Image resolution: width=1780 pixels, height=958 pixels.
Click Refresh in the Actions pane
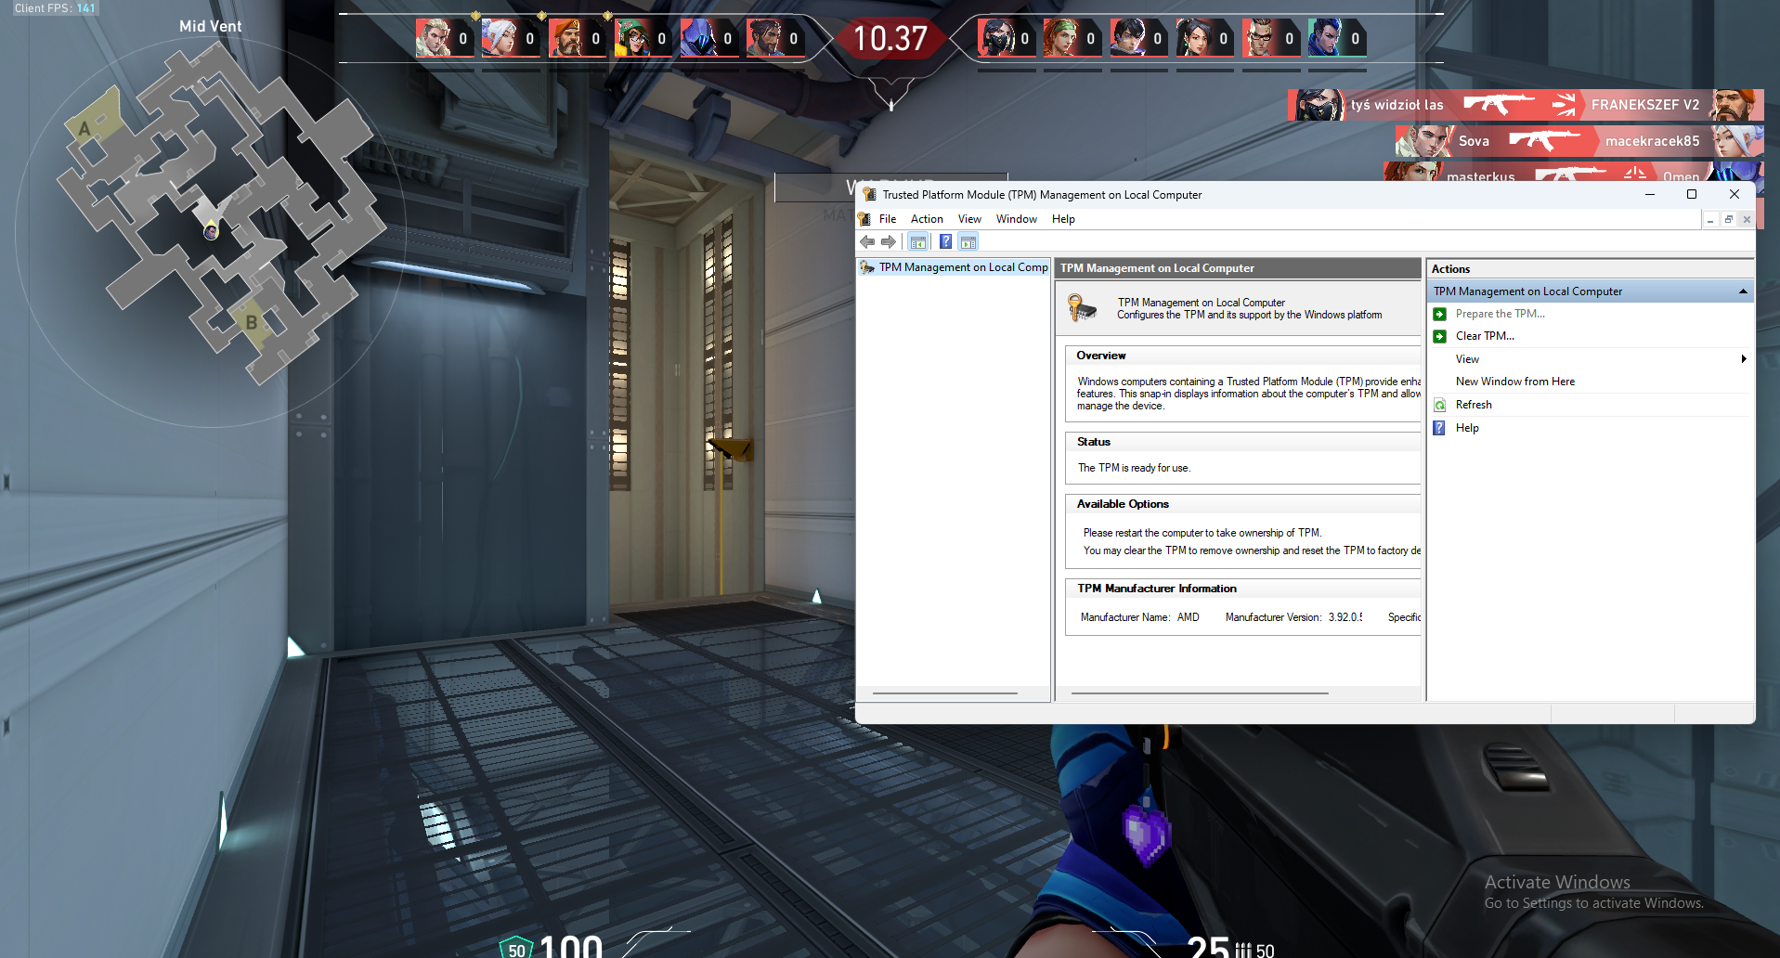(1474, 405)
